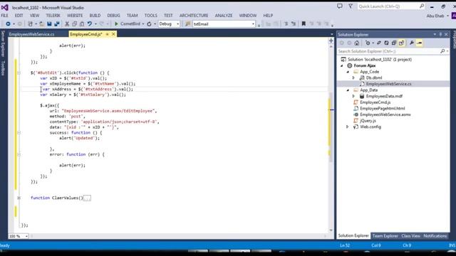Open the Debug configuration dropdown
This screenshot has width=456, height=256.
[x=177, y=24]
